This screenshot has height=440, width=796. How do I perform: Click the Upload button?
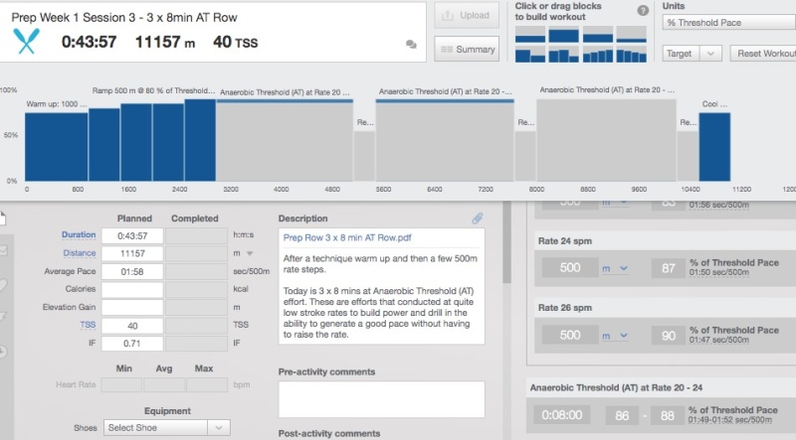pos(467,16)
